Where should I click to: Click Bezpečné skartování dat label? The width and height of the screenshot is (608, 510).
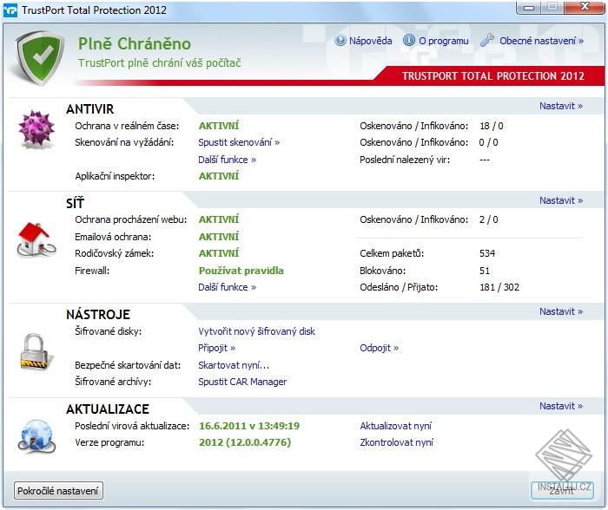[128, 365]
